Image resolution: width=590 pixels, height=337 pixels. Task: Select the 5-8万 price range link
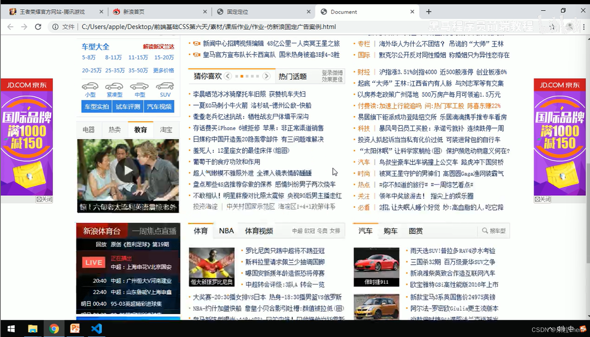pos(89,57)
